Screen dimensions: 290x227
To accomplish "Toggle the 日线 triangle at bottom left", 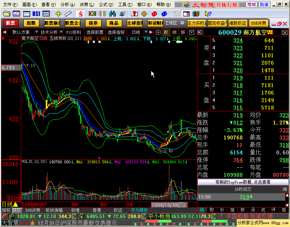I will (x=16, y=205).
